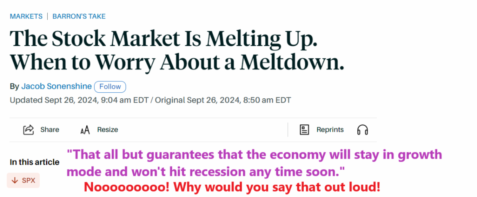The image size is (477, 197).
Task: Click the red 'Noooooooo!' annotation text
Action: pos(232,187)
